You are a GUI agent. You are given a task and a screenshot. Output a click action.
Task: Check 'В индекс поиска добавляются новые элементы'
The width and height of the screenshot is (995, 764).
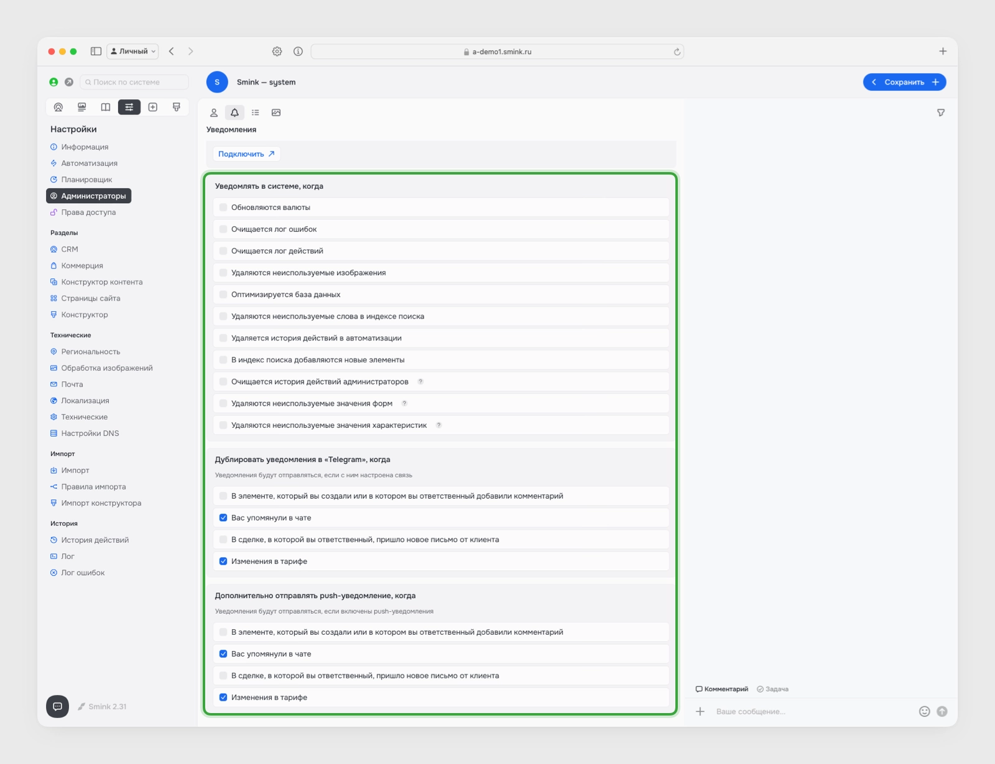[223, 360]
